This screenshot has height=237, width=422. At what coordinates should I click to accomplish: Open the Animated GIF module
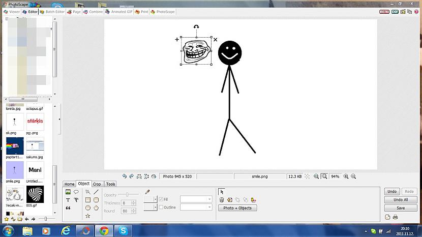118,12
